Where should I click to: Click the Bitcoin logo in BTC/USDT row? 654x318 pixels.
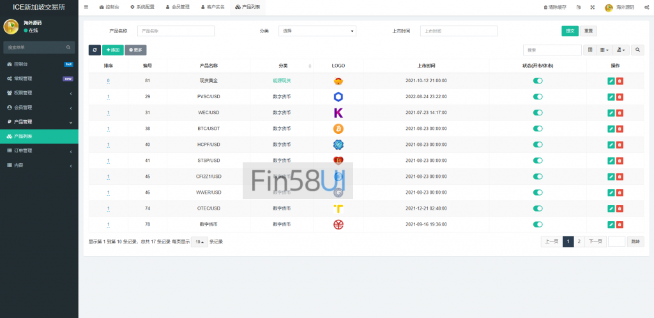tap(338, 129)
